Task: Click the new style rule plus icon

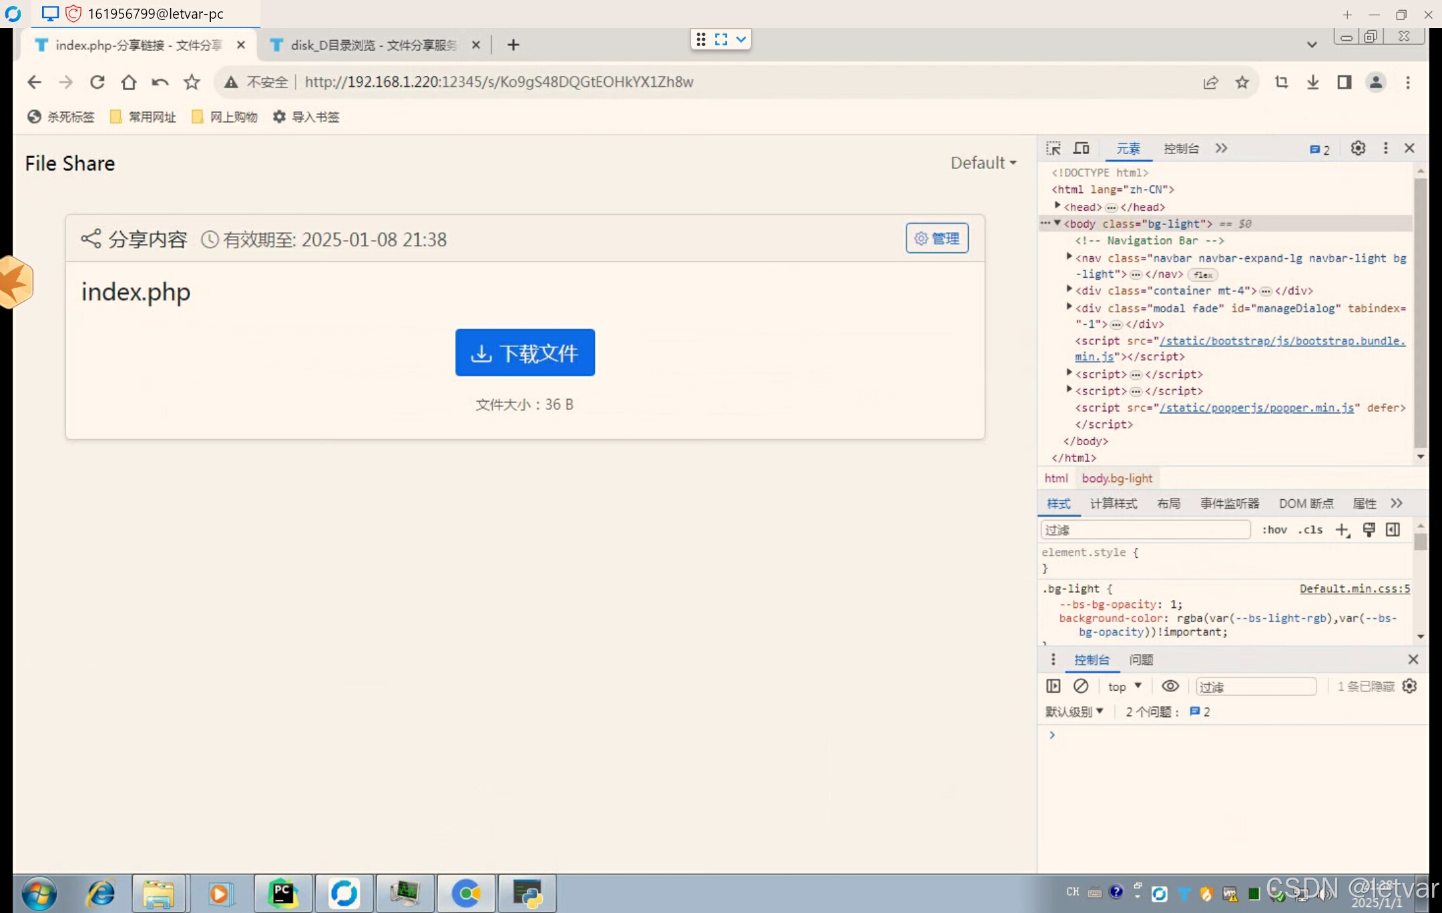Action: point(1343,530)
